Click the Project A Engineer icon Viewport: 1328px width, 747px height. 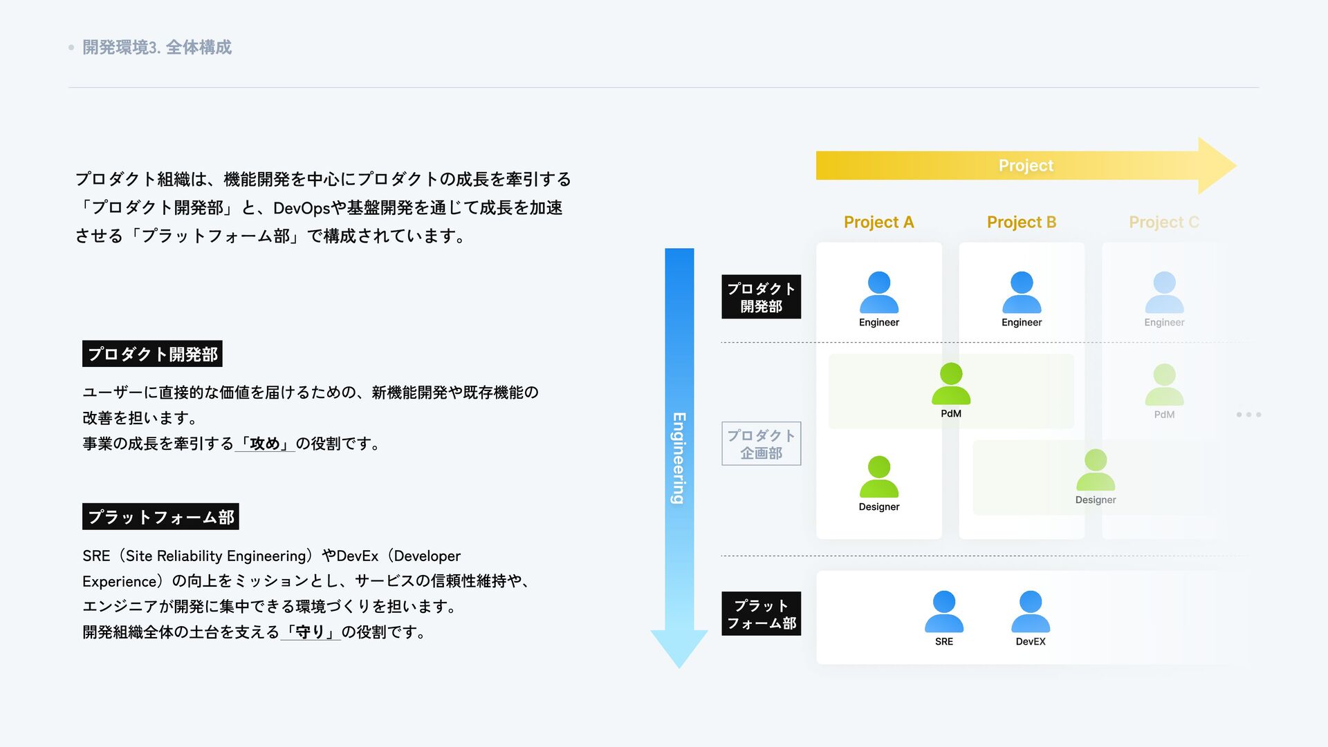pos(878,293)
